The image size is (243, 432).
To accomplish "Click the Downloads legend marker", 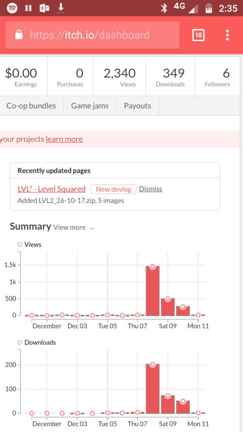I will [x=19, y=343].
